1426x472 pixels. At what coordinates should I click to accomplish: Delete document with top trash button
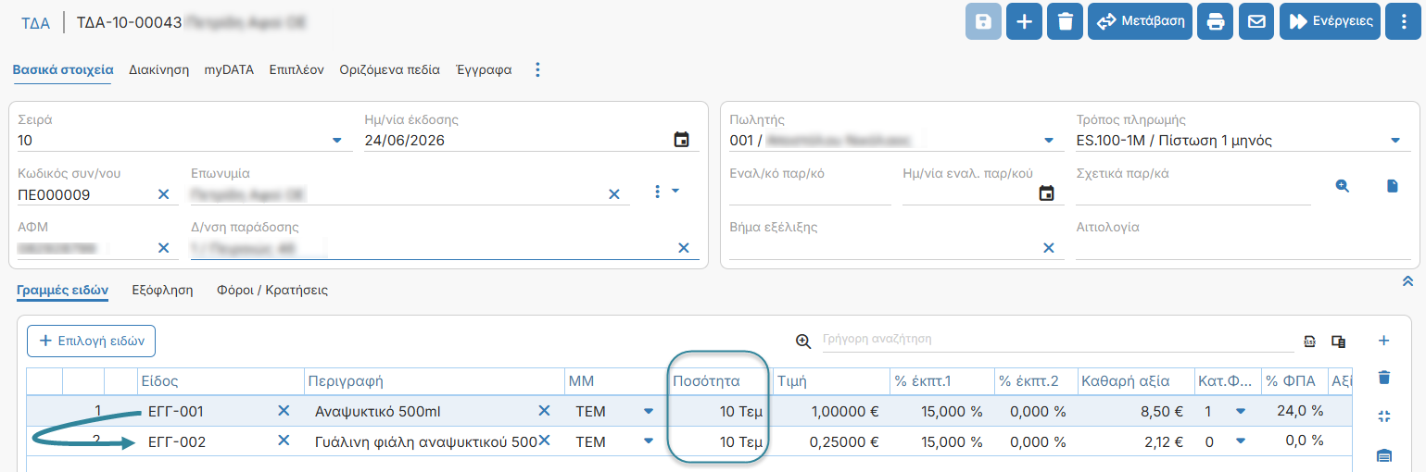pyautogui.click(x=1066, y=21)
